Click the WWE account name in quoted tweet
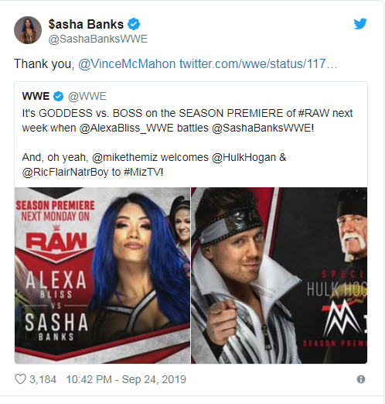Viewport: 385px width, 404px height. pyautogui.click(x=36, y=96)
